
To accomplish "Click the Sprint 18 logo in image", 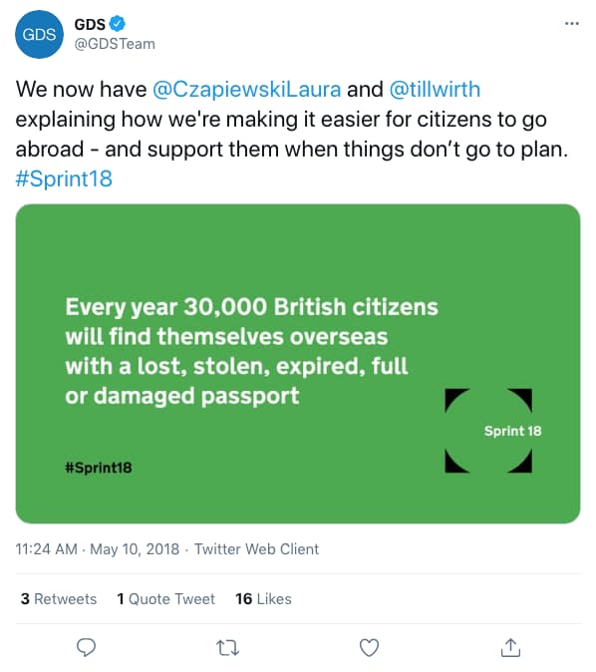I will coord(489,431).
